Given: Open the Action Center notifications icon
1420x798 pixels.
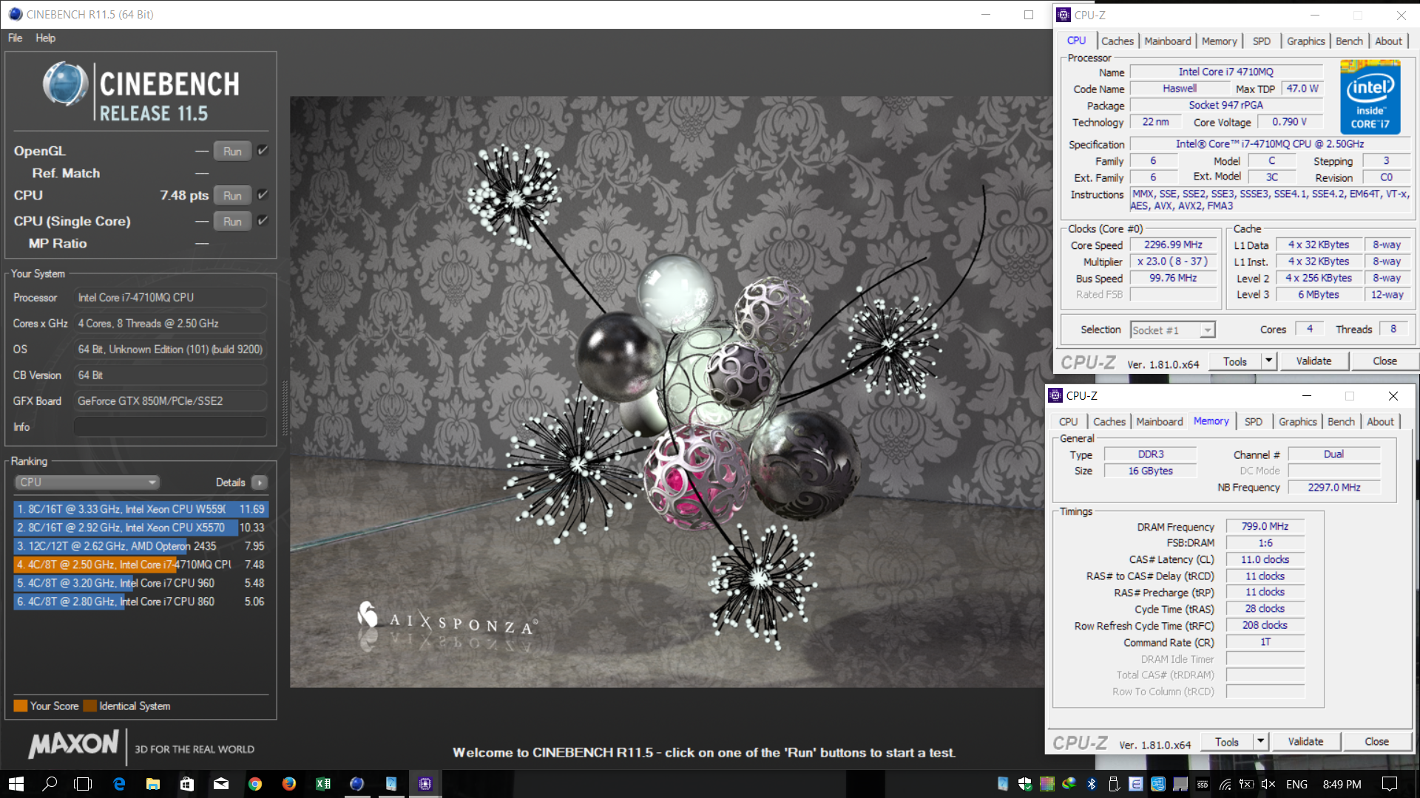Looking at the screenshot, I should pos(1390,784).
